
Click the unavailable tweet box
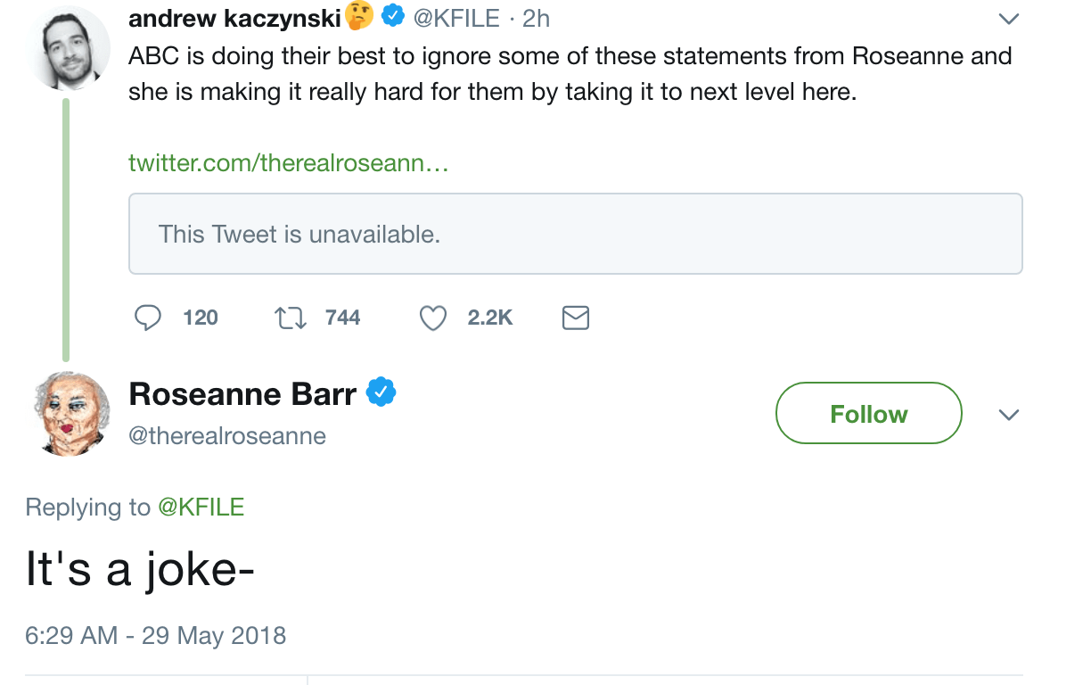point(575,234)
